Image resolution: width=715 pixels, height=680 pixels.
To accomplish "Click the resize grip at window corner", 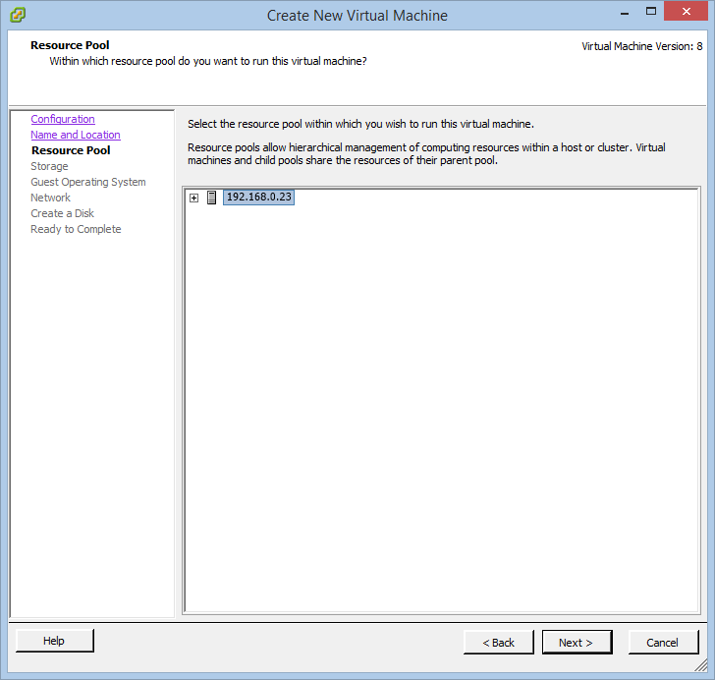I will 701,665.
